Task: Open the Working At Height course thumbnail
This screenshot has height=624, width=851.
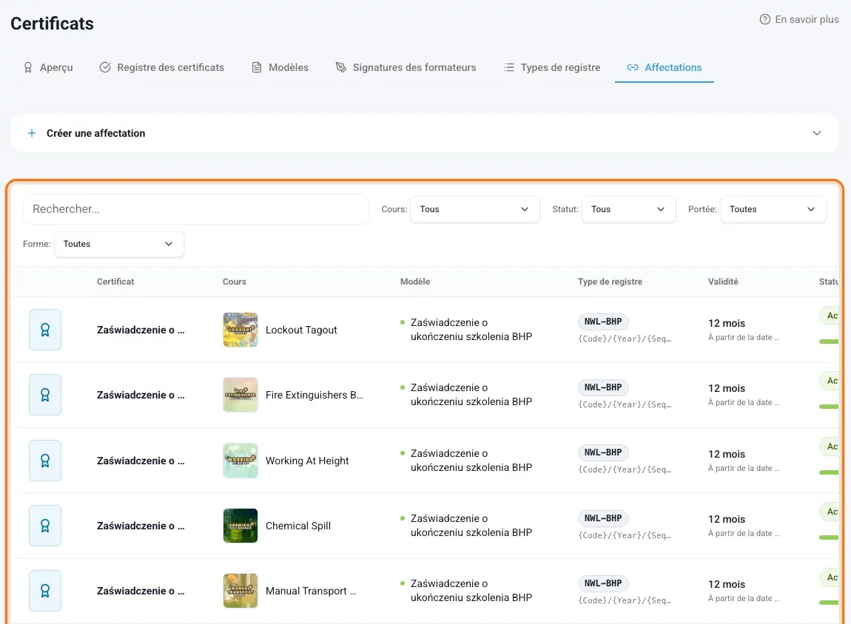Action: click(x=240, y=461)
